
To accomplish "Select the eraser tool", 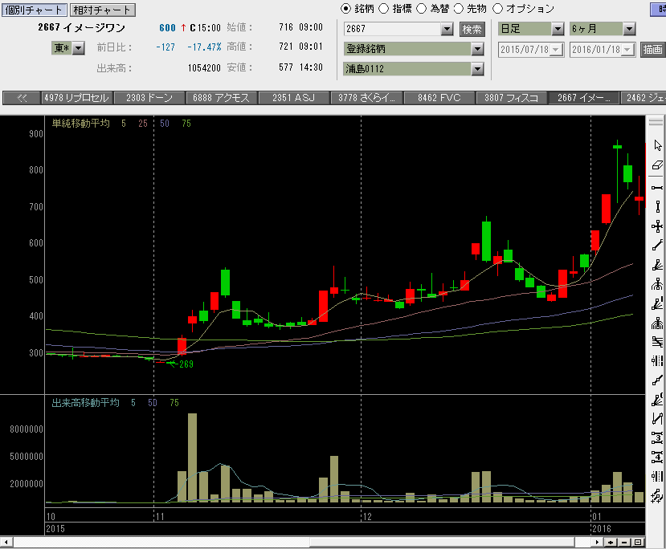I will tap(657, 165).
